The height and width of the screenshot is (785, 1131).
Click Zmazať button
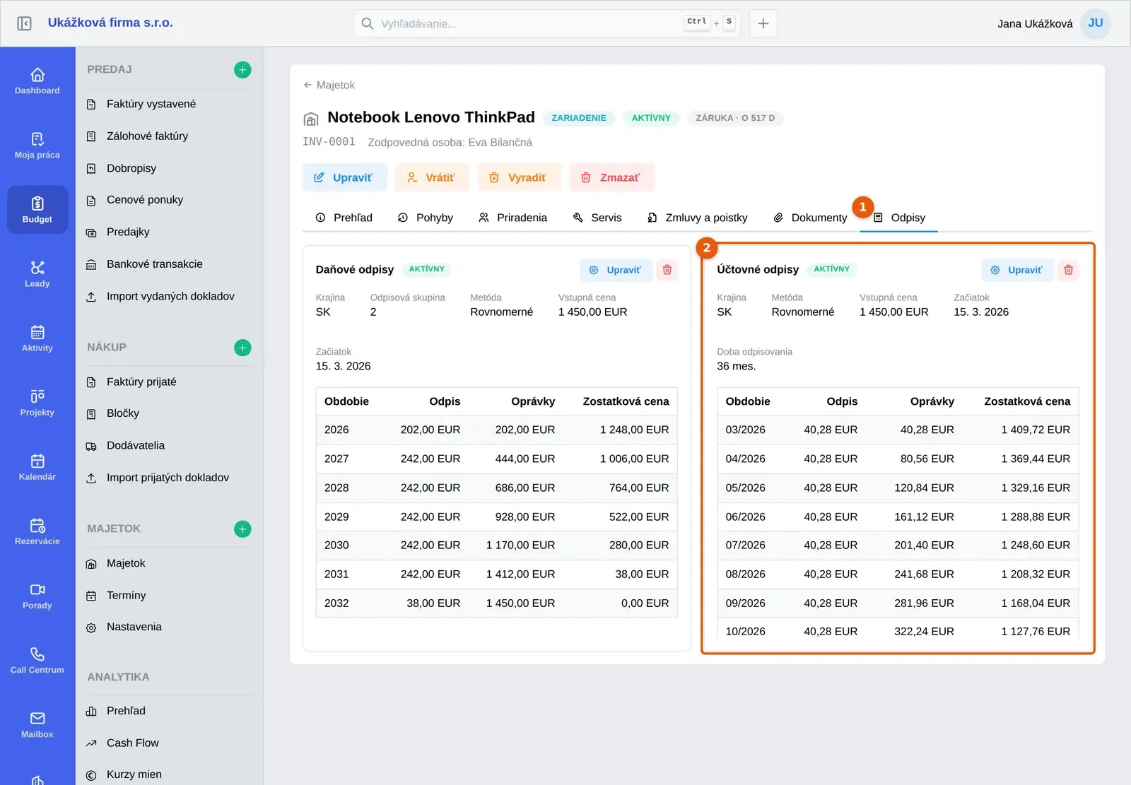pyautogui.click(x=612, y=177)
